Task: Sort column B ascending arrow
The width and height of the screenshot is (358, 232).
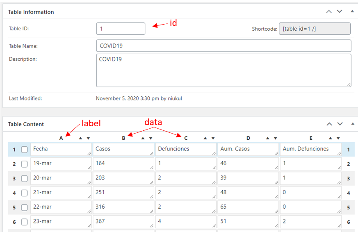Action: [x=143, y=138]
